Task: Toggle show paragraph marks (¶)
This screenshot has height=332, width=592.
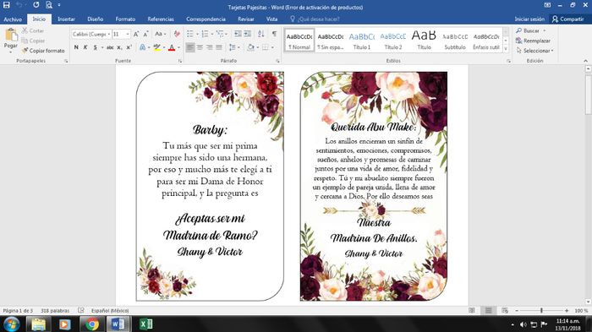Action: (x=275, y=35)
